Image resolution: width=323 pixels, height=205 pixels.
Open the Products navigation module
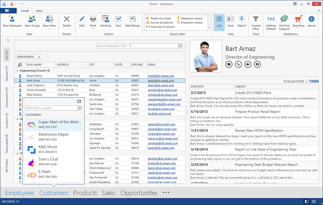85,193
